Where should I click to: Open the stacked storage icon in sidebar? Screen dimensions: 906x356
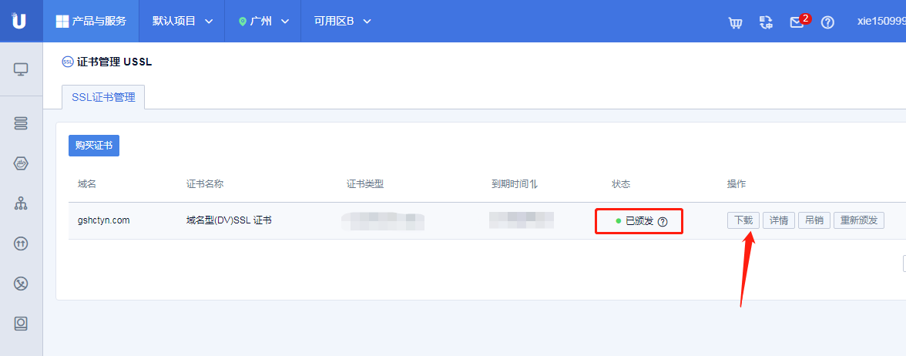21,123
